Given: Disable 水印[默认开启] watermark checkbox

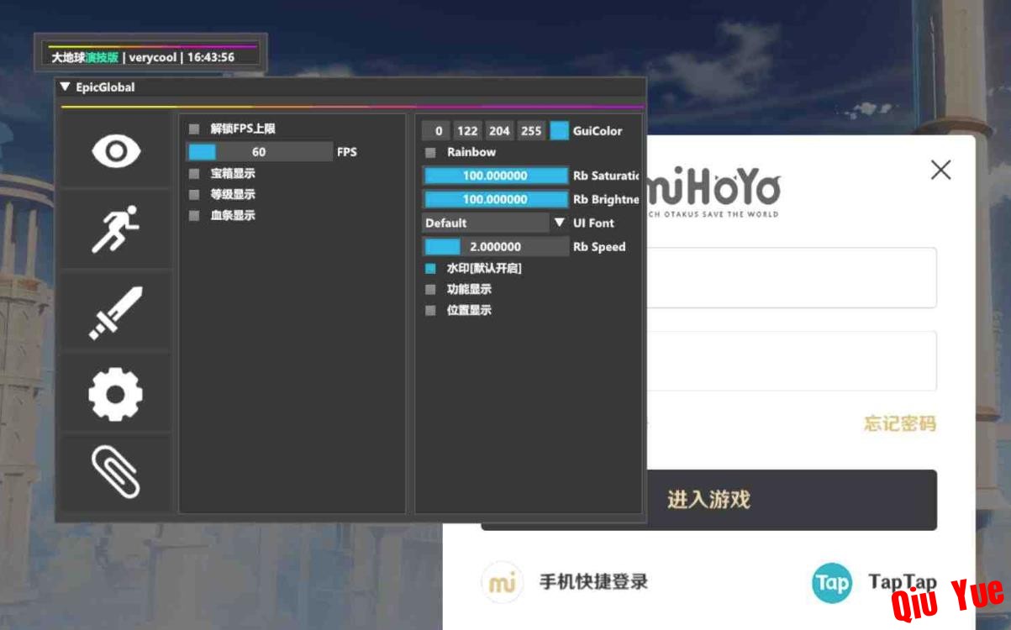Looking at the screenshot, I should pos(430,269).
